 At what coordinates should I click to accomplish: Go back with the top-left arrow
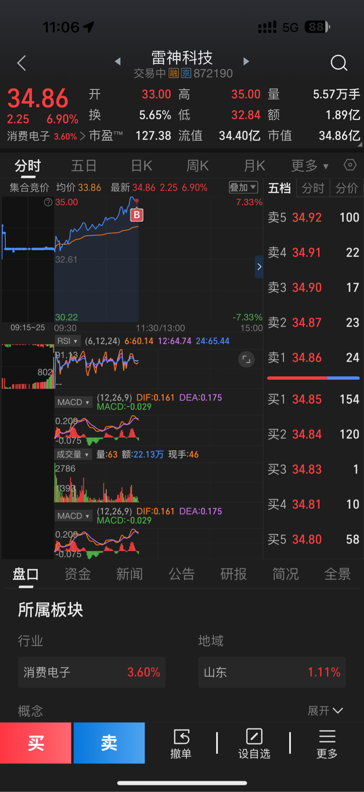(21, 63)
